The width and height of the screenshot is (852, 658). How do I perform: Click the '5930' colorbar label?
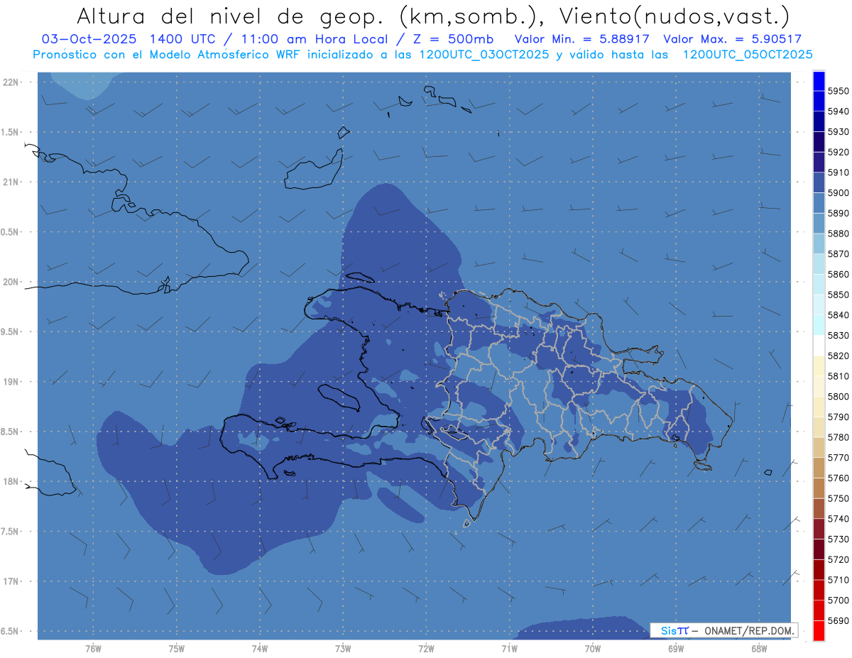[x=839, y=132]
